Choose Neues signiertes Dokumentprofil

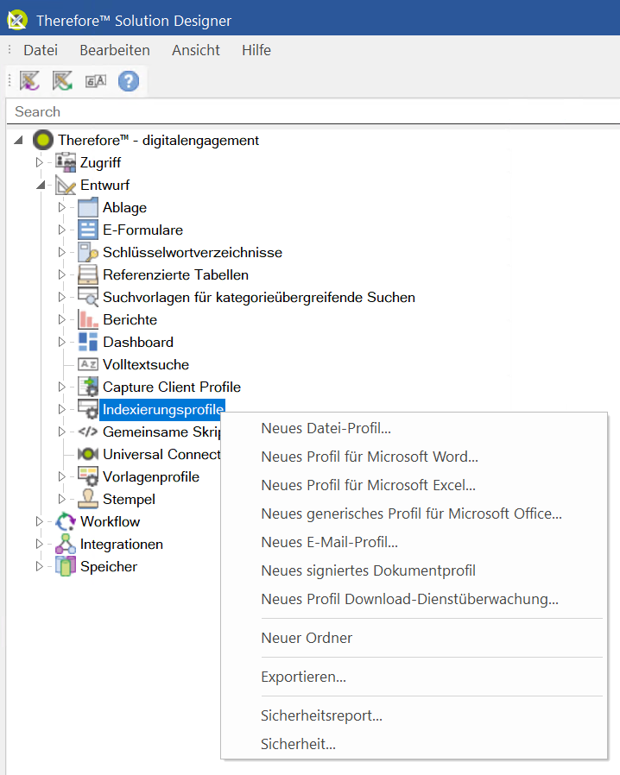coord(414,570)
